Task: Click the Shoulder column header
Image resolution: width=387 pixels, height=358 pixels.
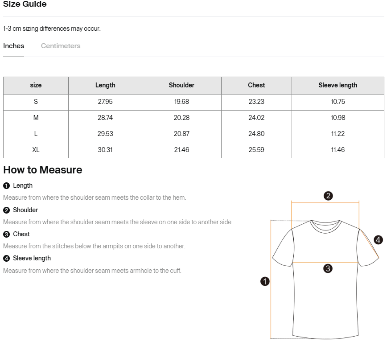Action: tap(181, 85)
